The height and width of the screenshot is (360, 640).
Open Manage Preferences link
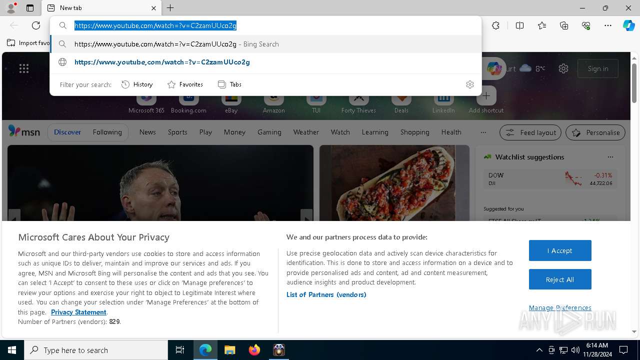pos(560,307)
